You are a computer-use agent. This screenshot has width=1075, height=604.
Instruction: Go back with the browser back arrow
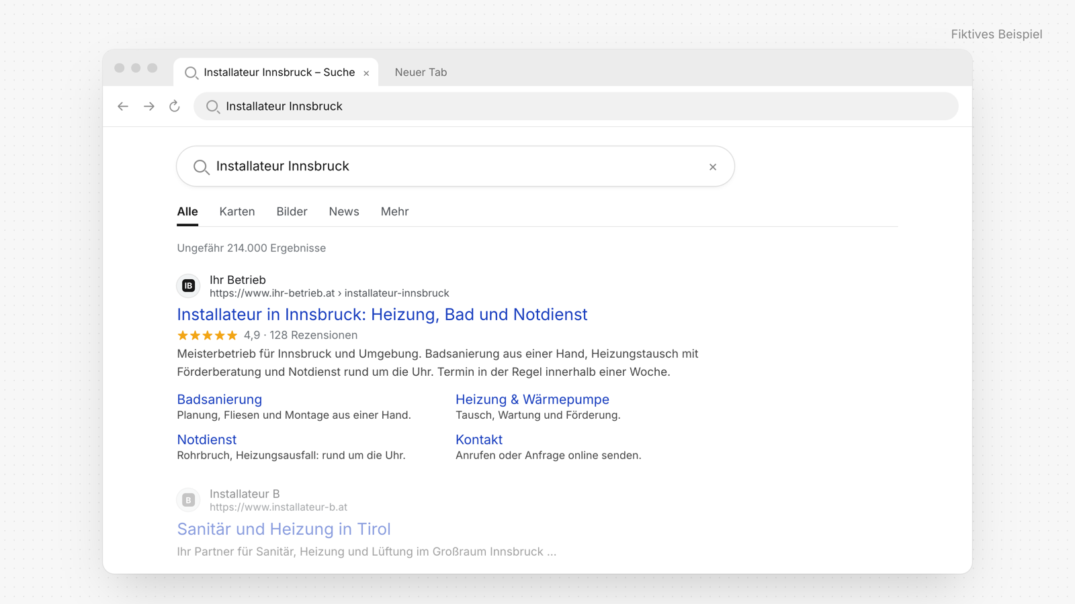coord(123,106)
